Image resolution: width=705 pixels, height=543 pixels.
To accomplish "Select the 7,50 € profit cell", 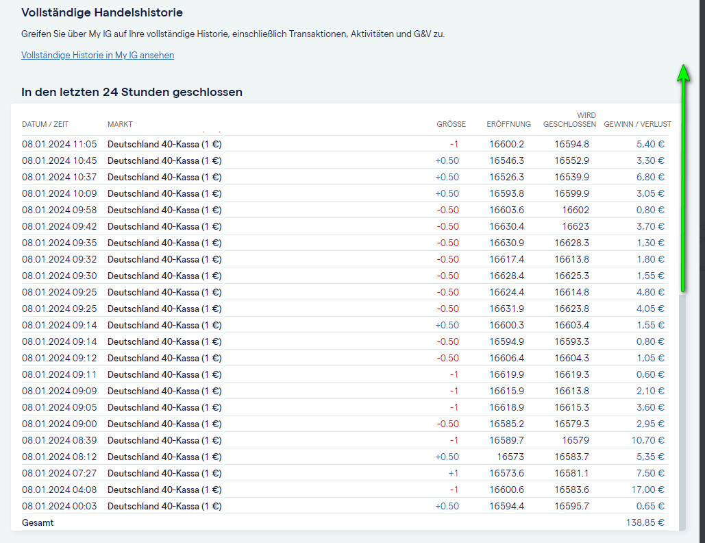I will tap(650, 473).
